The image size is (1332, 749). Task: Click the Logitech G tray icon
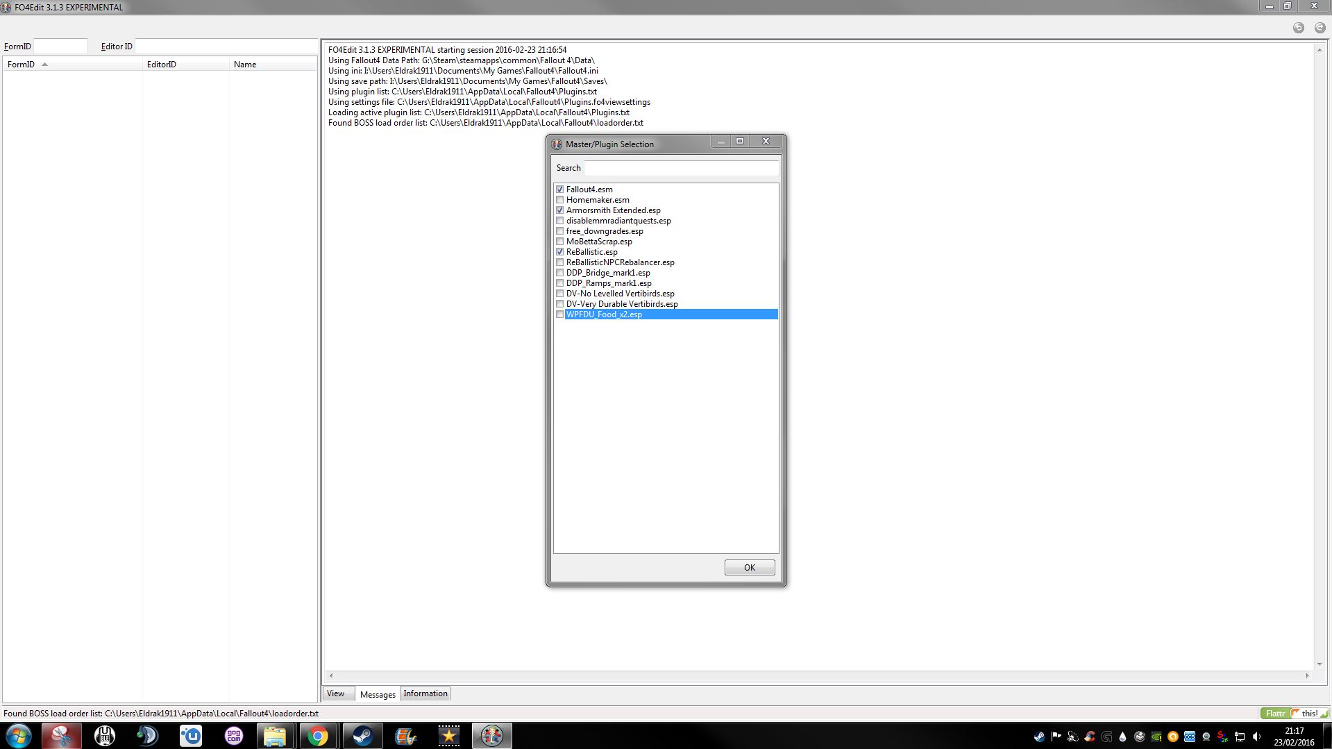(1106, 737)
